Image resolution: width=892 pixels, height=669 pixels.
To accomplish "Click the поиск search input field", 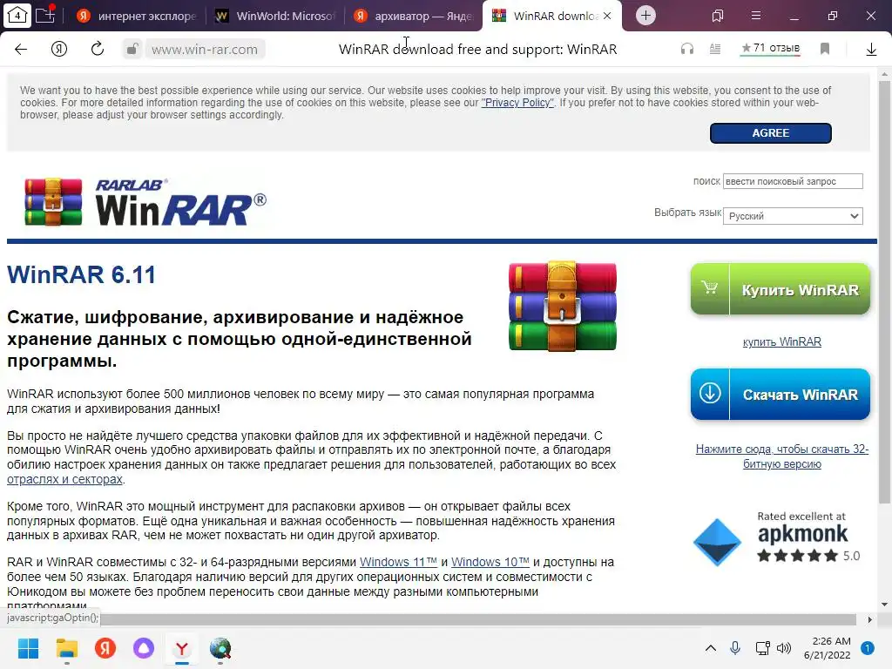I will 793,181.
